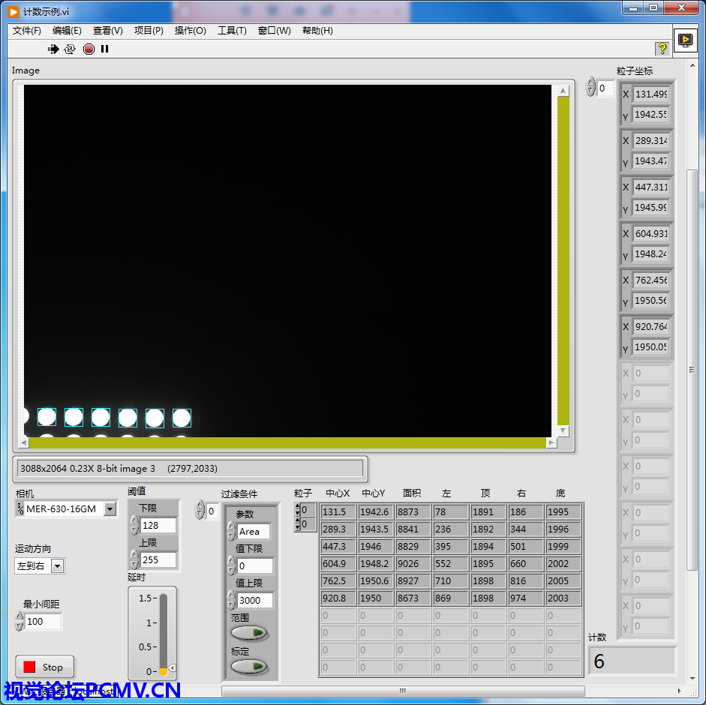The height and width of the screenshot is (705, 706).
Task: Click the LabVIEW icon in the title bar
Action: tap(14, 11)
